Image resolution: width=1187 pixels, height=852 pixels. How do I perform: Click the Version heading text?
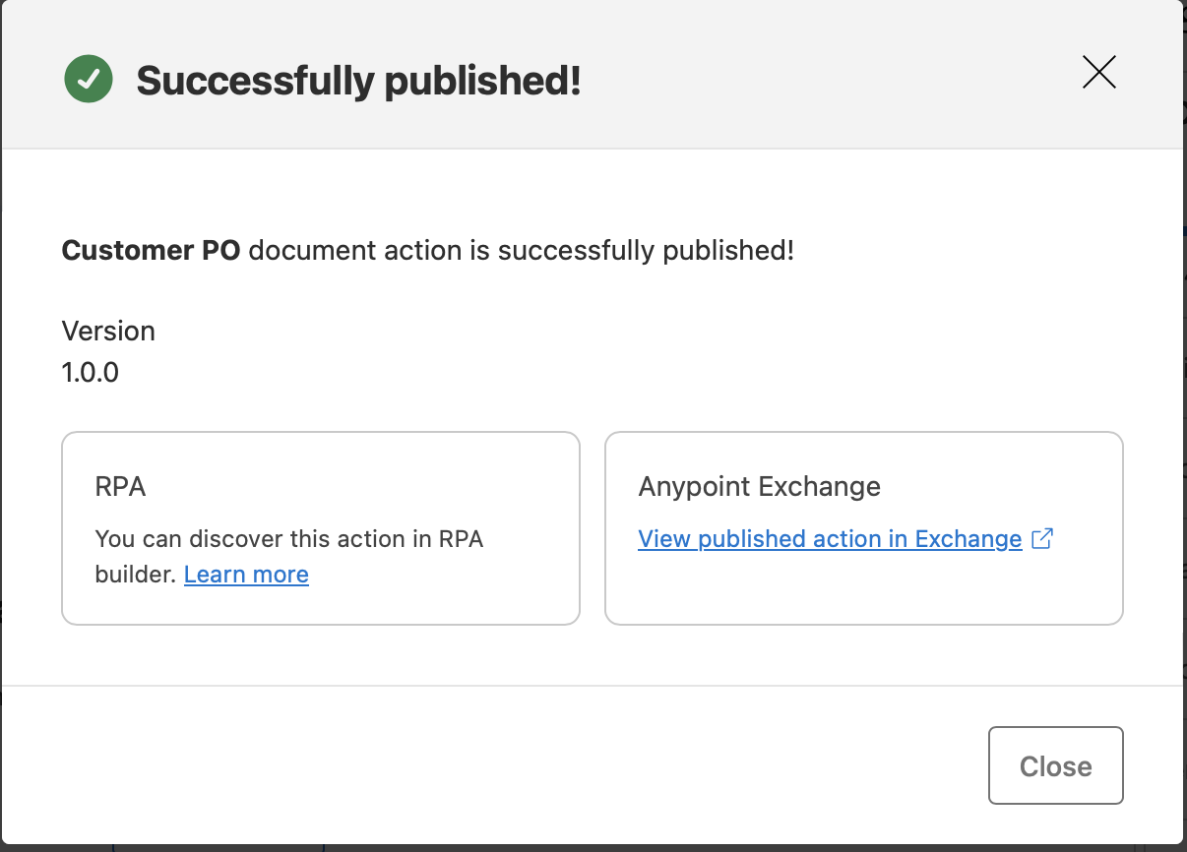[108, 331]
